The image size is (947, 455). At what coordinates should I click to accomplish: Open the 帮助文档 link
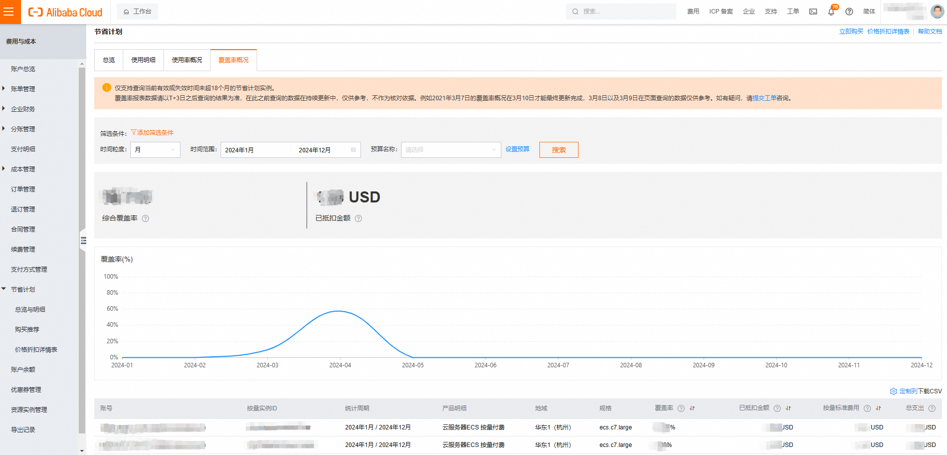tap(930, 32)
